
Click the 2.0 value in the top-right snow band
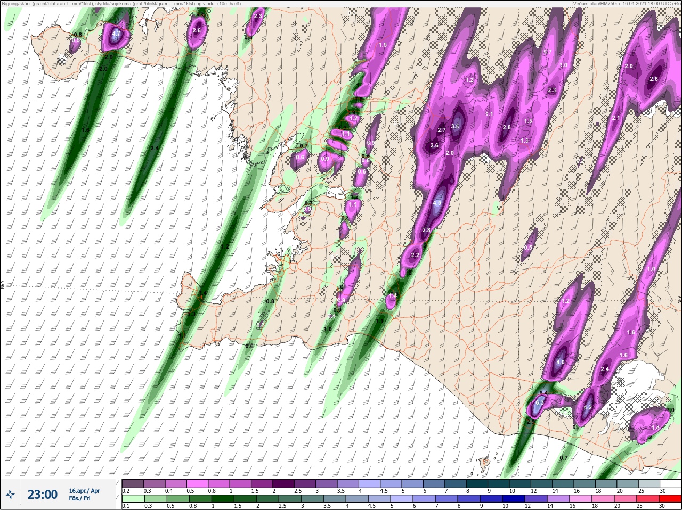click(x=629, y=67)
